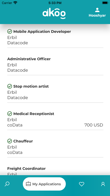Tap the Hooshyar username label
The image size is (110, 196).
pos(97,15)
